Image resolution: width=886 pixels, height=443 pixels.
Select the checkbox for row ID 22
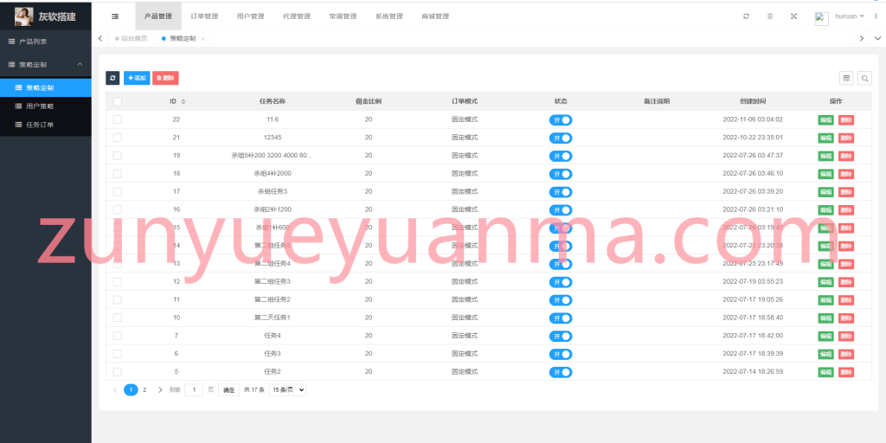(x=117, y=119)
